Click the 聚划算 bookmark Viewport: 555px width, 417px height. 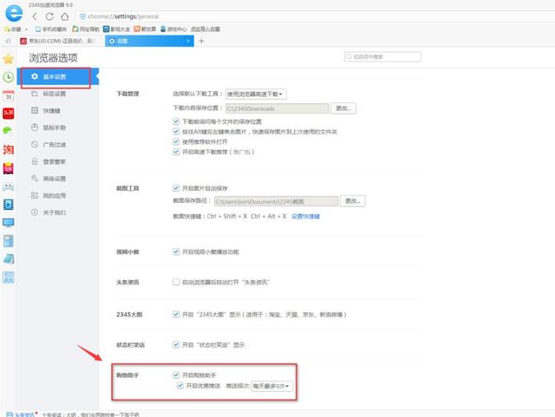click(145, 29)
